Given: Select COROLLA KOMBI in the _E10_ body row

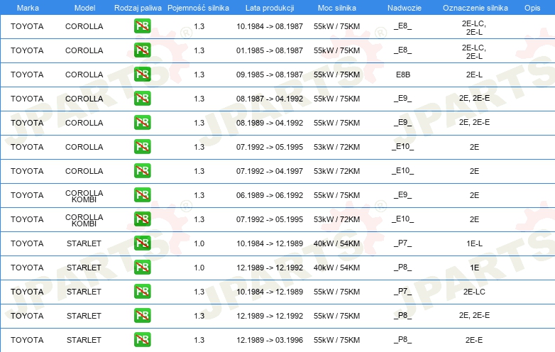Looking at the screenshot, I should pyautogui.click(x=84, y=220).
